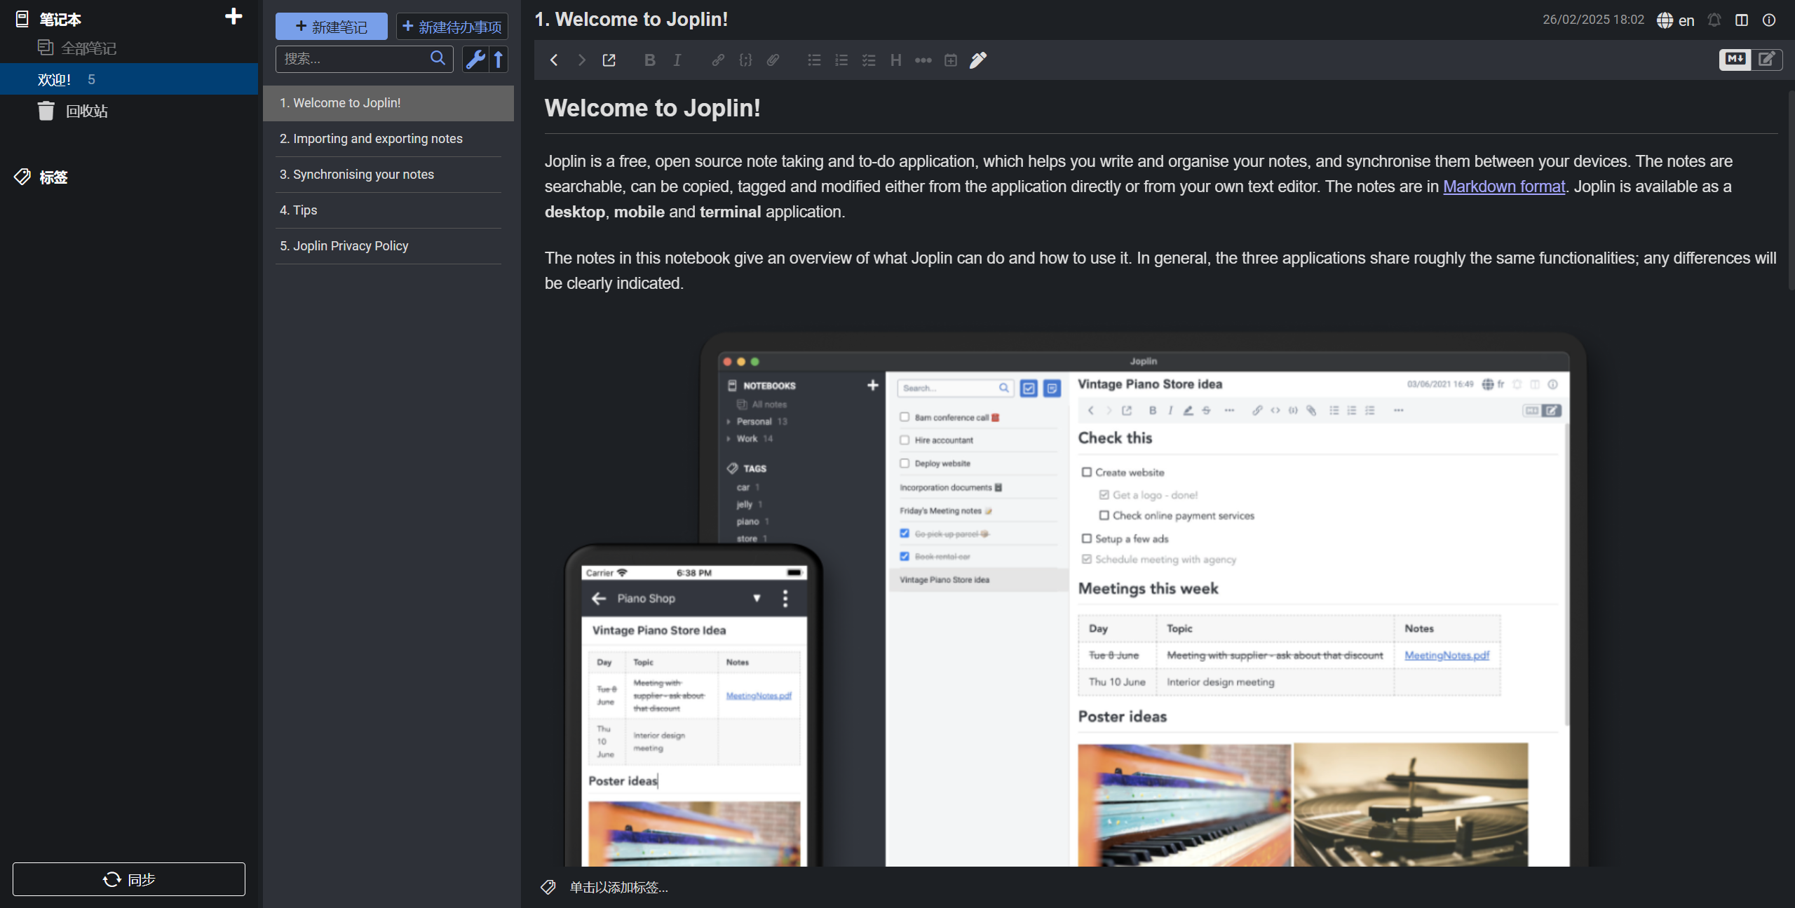Click the search magnifier icon

tap(438, 58)
